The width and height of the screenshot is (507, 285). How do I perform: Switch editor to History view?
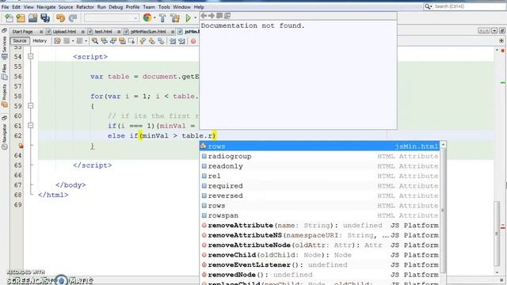point(40,40)
